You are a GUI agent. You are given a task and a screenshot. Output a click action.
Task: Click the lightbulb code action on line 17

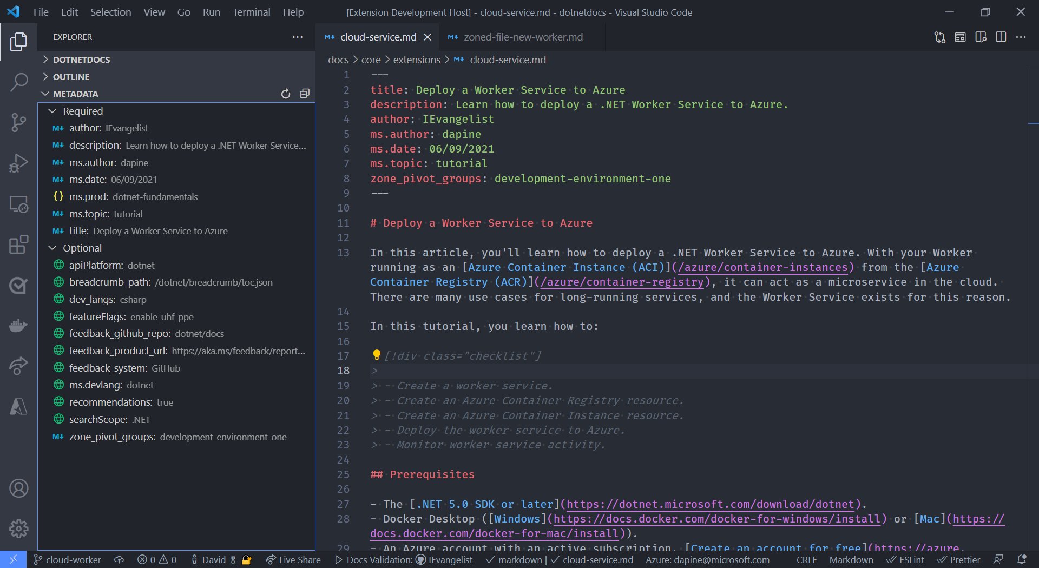377,355
